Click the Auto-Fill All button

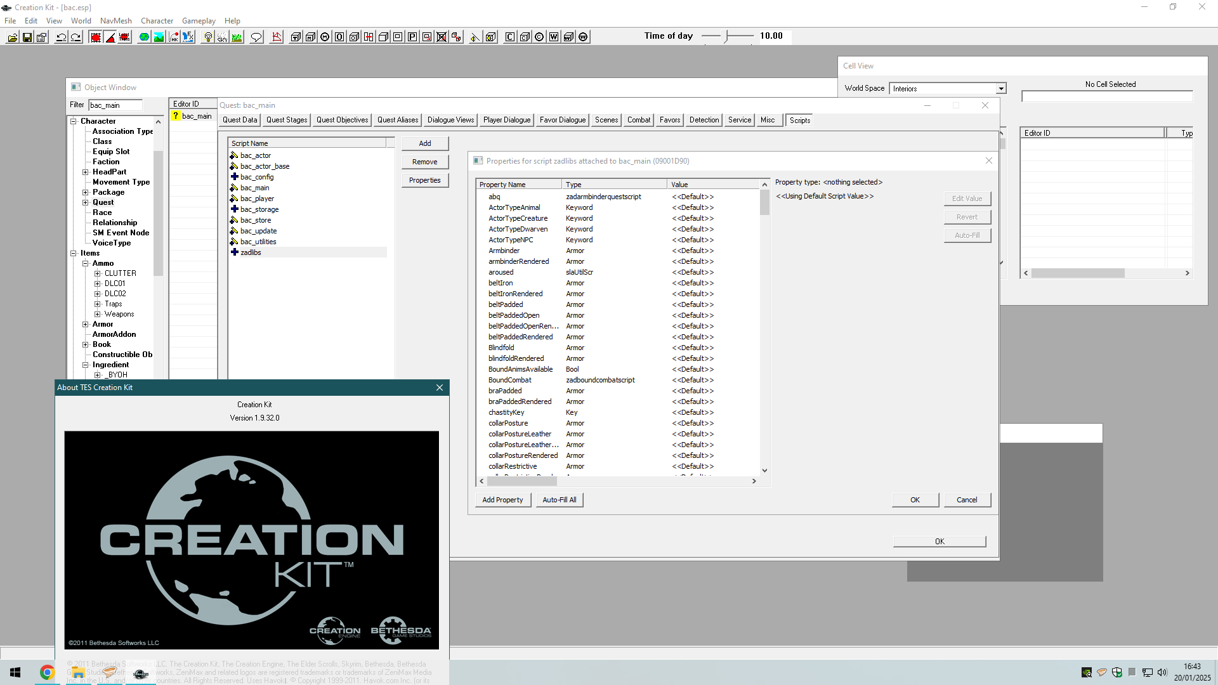point(560,500)
